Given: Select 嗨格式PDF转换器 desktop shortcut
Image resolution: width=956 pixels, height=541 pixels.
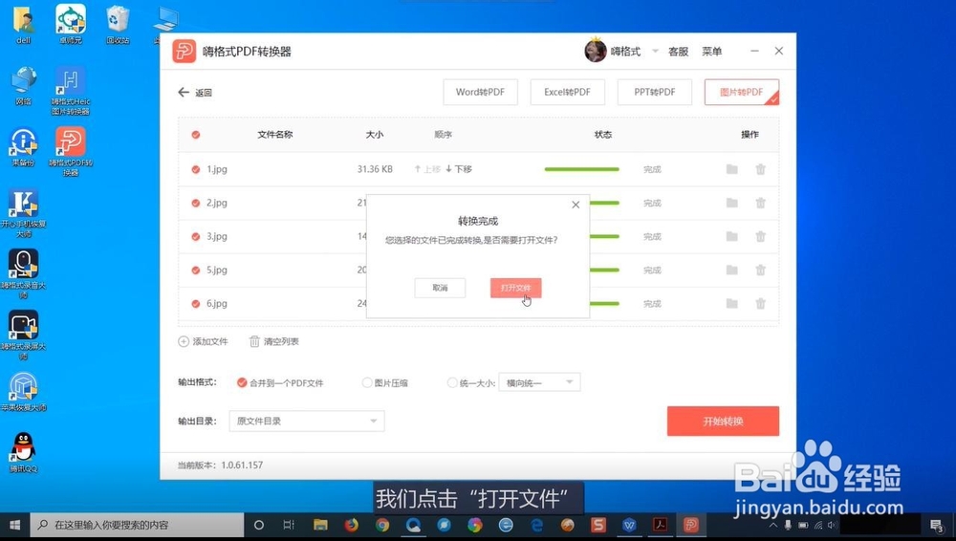Looking at the screenshot, I should (71, 151).
